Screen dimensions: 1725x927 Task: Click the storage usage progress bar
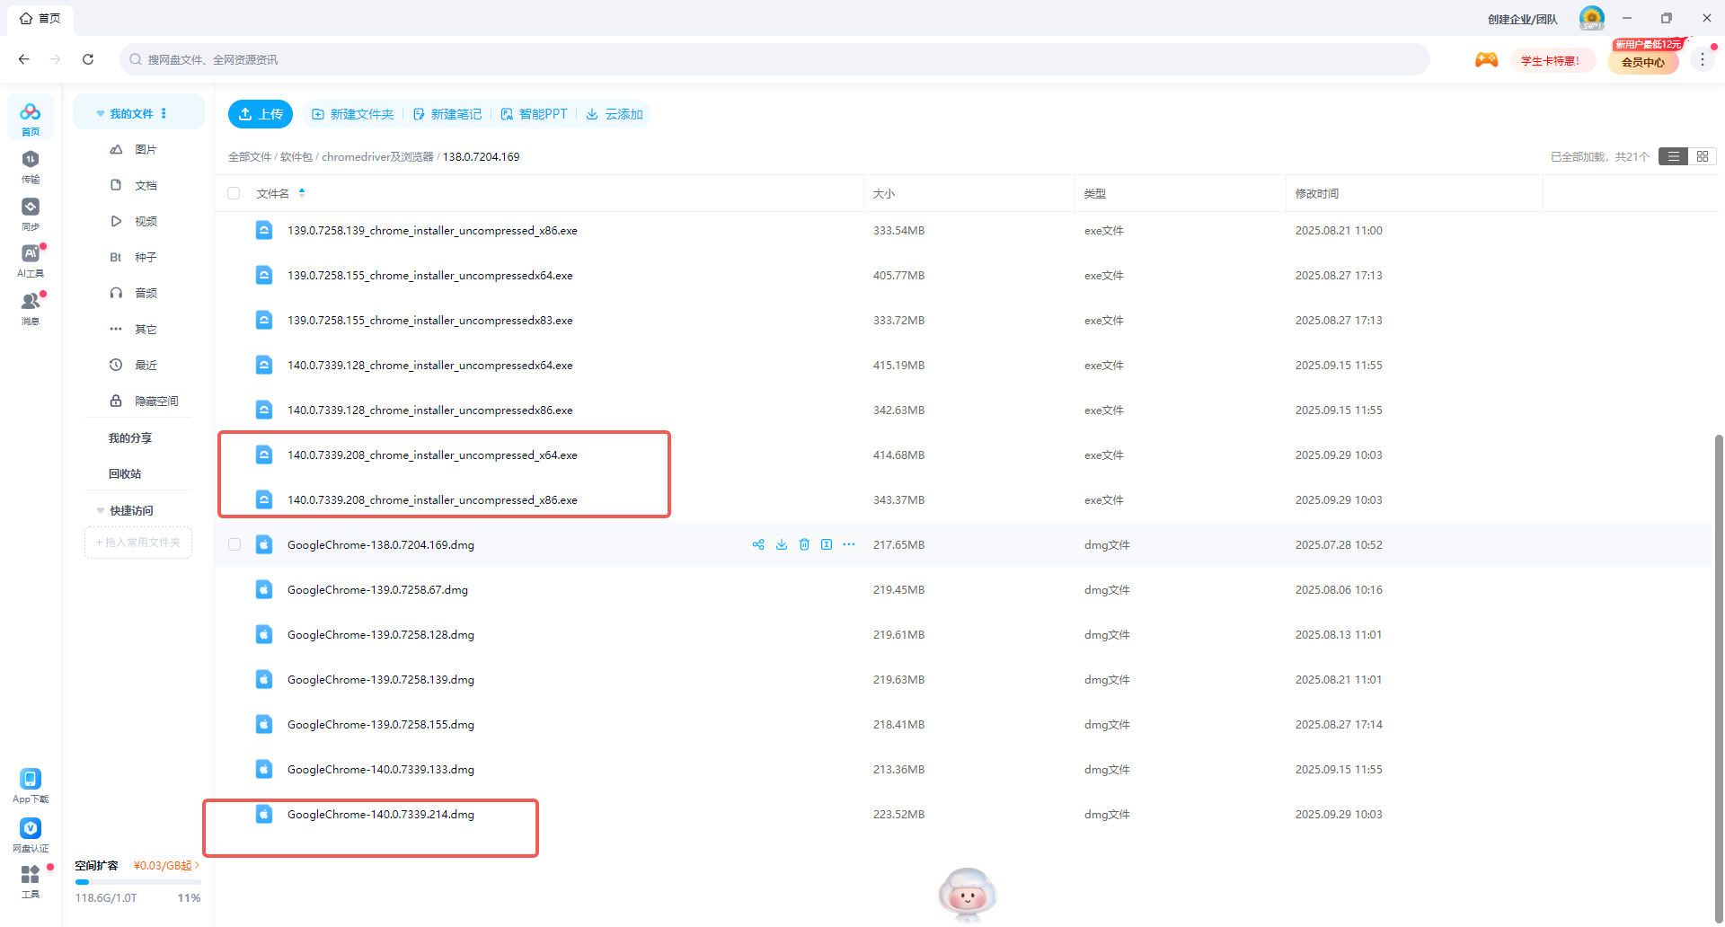137,882
